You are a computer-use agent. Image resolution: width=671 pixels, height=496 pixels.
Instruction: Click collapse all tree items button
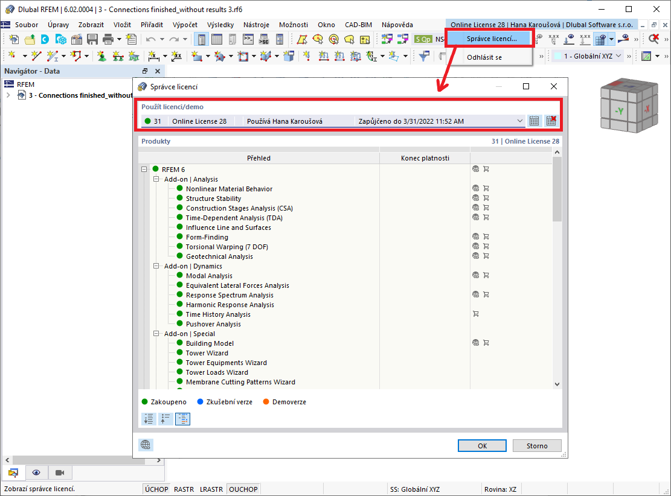(165, 419)
